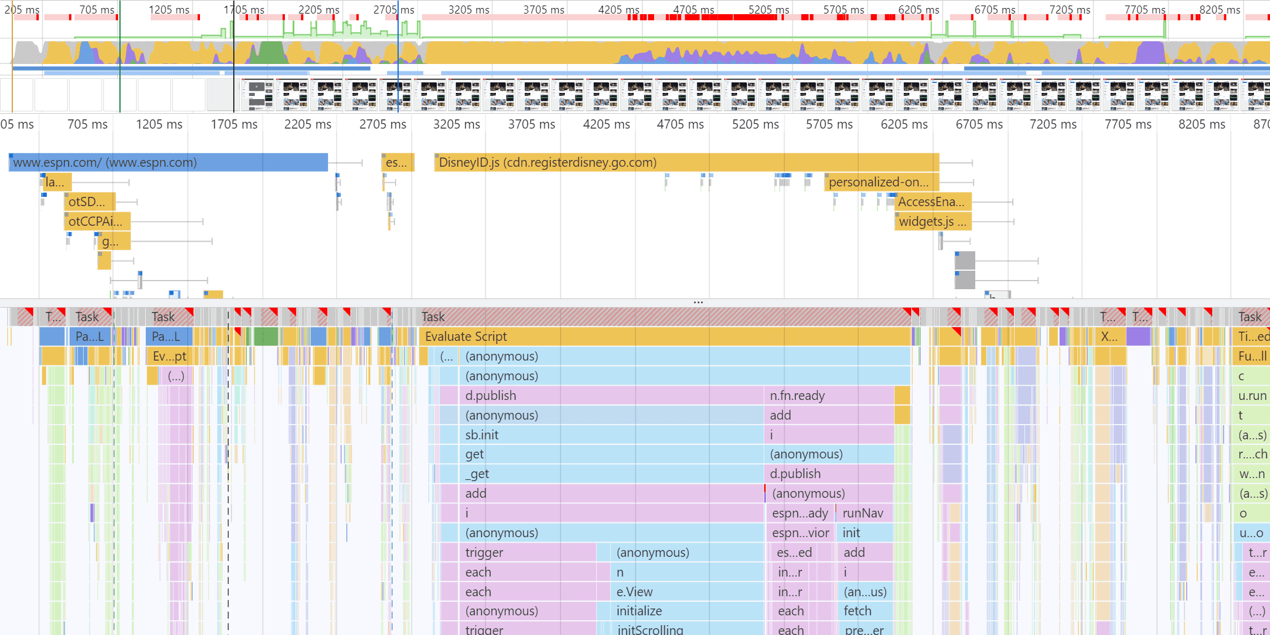Select the u...o function bar
The height and width of the screenshot is (635, 1270).
point(1252,533)
